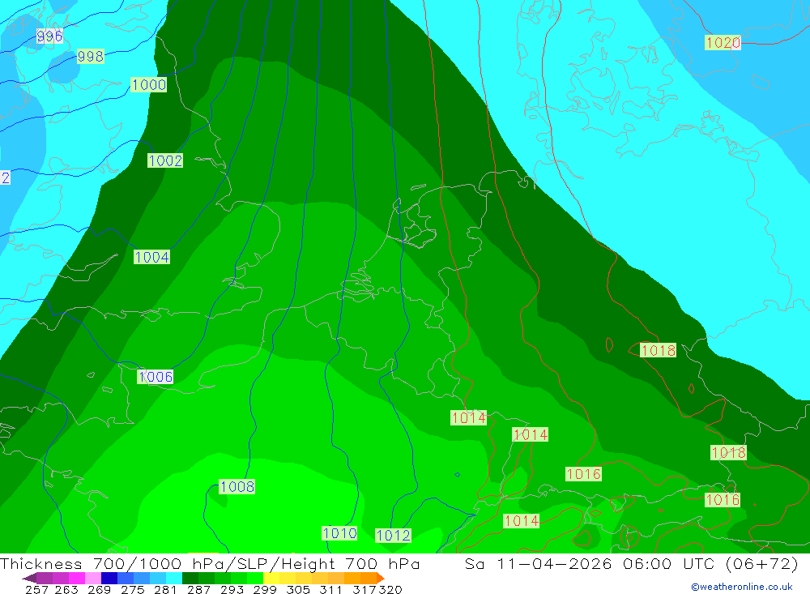Pick the light pink legend swatch
Screen dimensions: 810x594
(93, 578)
